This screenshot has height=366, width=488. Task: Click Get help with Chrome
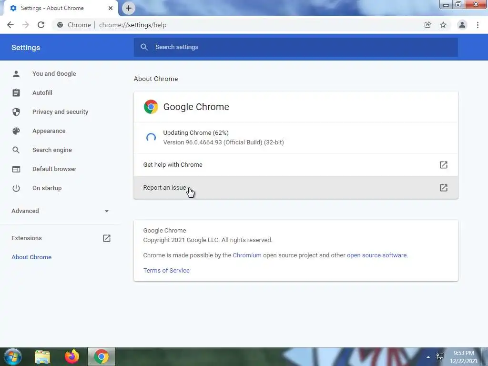coord(295,164)
